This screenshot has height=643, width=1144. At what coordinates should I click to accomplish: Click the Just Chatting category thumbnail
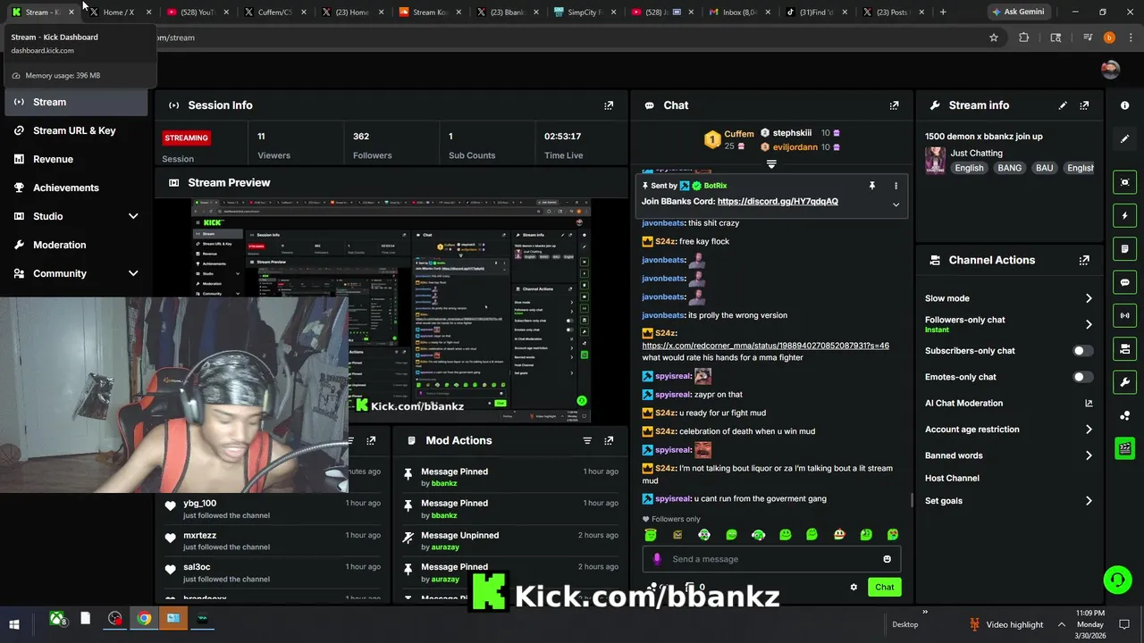[x=936, y=161]
